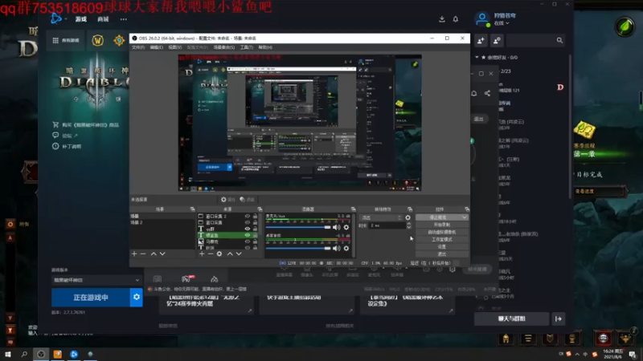Move the selected scene down in OBS
The height and width of the screenshot is (361, 643).
162,254
